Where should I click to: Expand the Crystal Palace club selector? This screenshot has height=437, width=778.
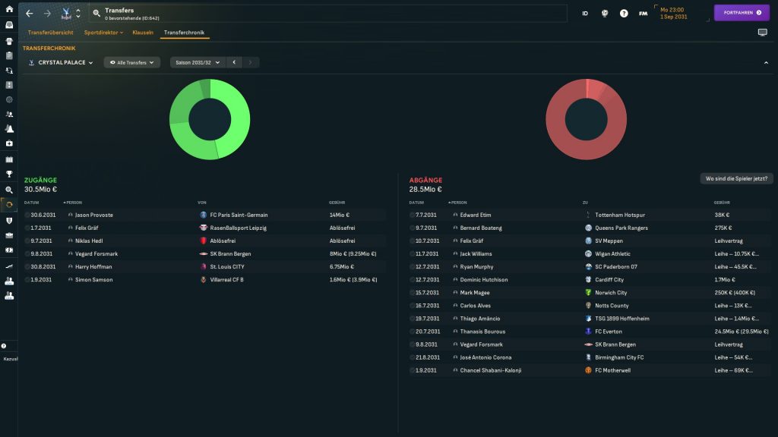click(61, 62)
